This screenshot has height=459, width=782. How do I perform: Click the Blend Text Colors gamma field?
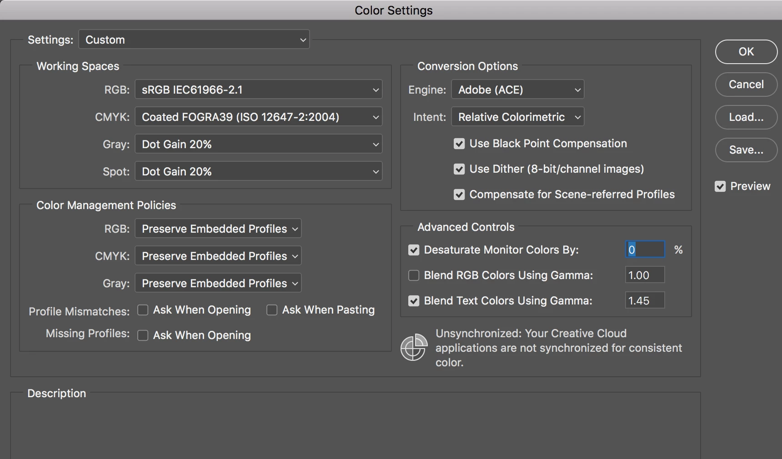click(645, 300)
